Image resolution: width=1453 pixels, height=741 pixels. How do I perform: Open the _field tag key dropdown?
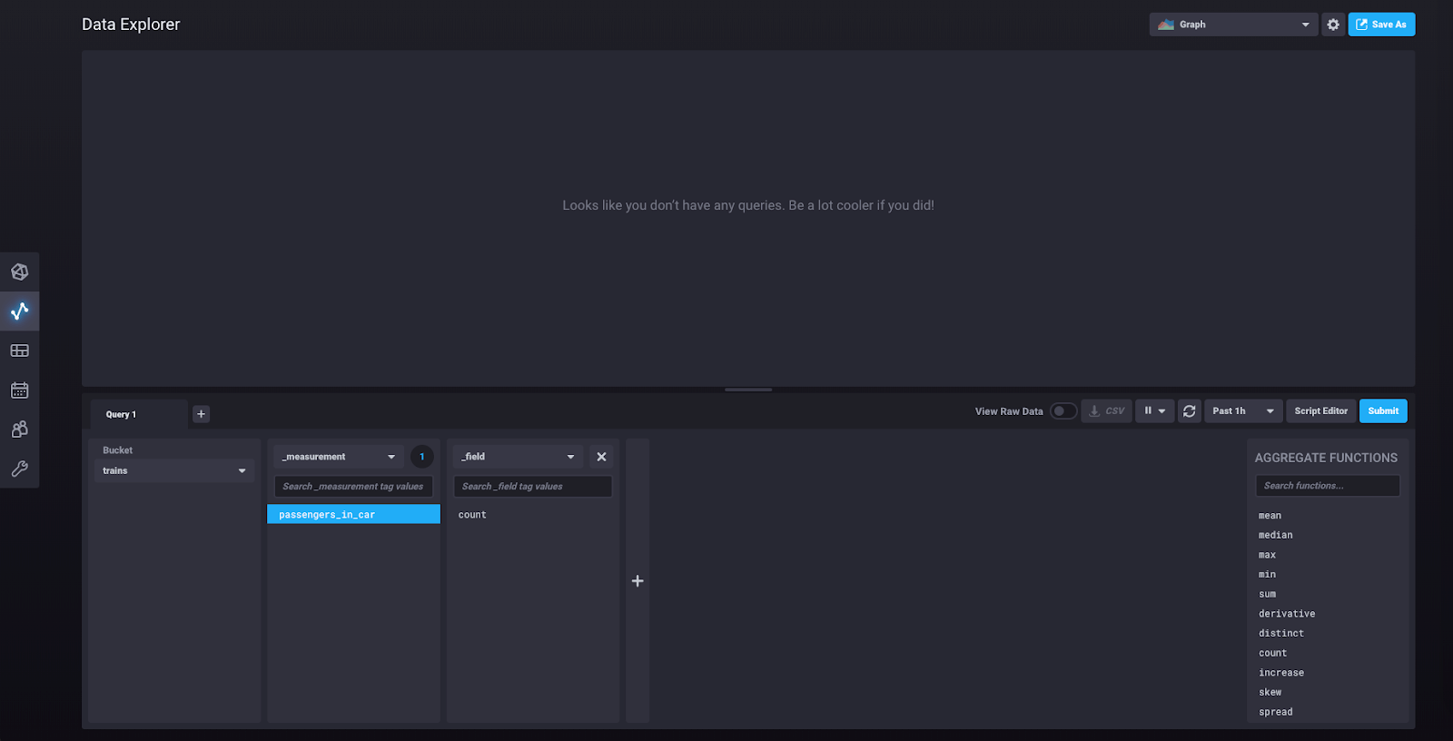click(x=519, y=457)
